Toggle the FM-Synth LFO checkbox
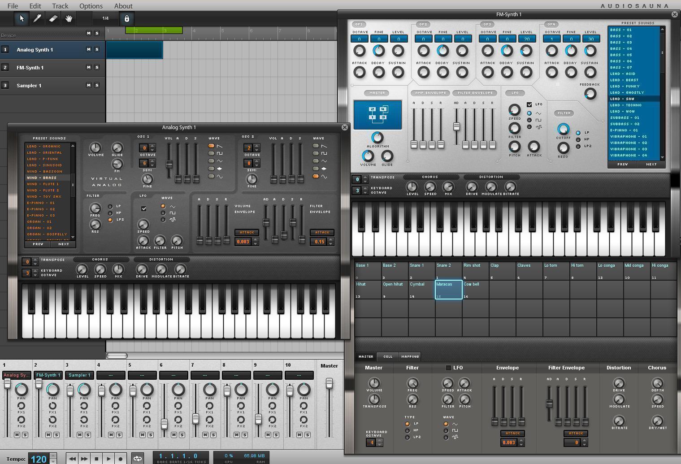The height and width of the screenshot is (464, 681). tap(529, 104)
